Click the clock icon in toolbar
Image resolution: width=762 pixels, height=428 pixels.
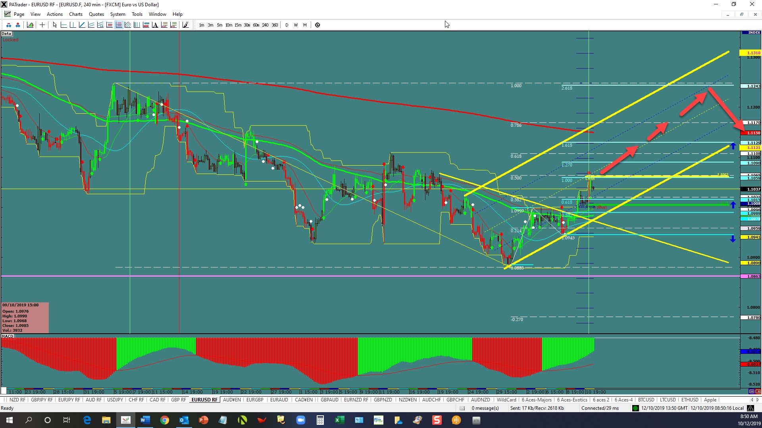click(x=317, y=25)
